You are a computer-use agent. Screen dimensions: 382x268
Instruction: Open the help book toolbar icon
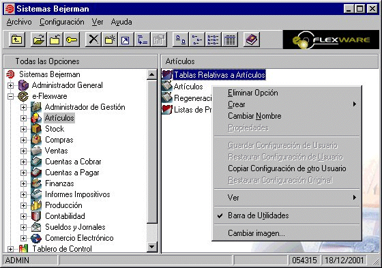coord(252,40)
